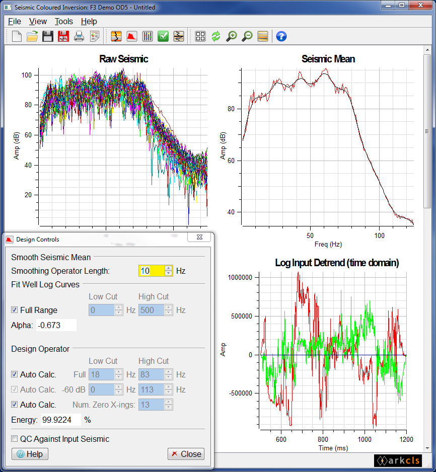Save with the black floppy disk icon

click(x=47, y=36)
